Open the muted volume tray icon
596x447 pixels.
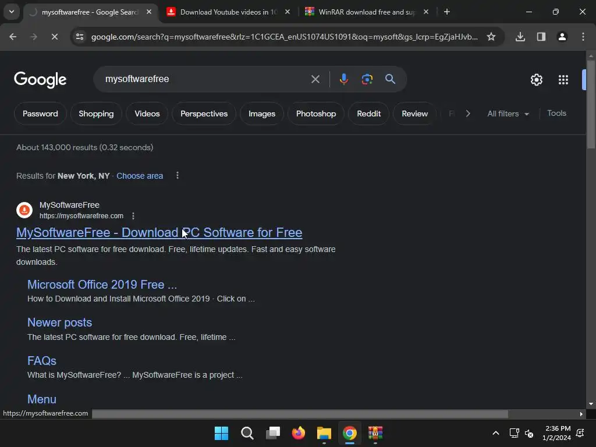pos(528,433)
